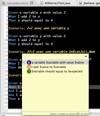The height and width of the screenshot is (116, 100).
Task: Click the green T Then step icon
Action: tap(29, 71)
